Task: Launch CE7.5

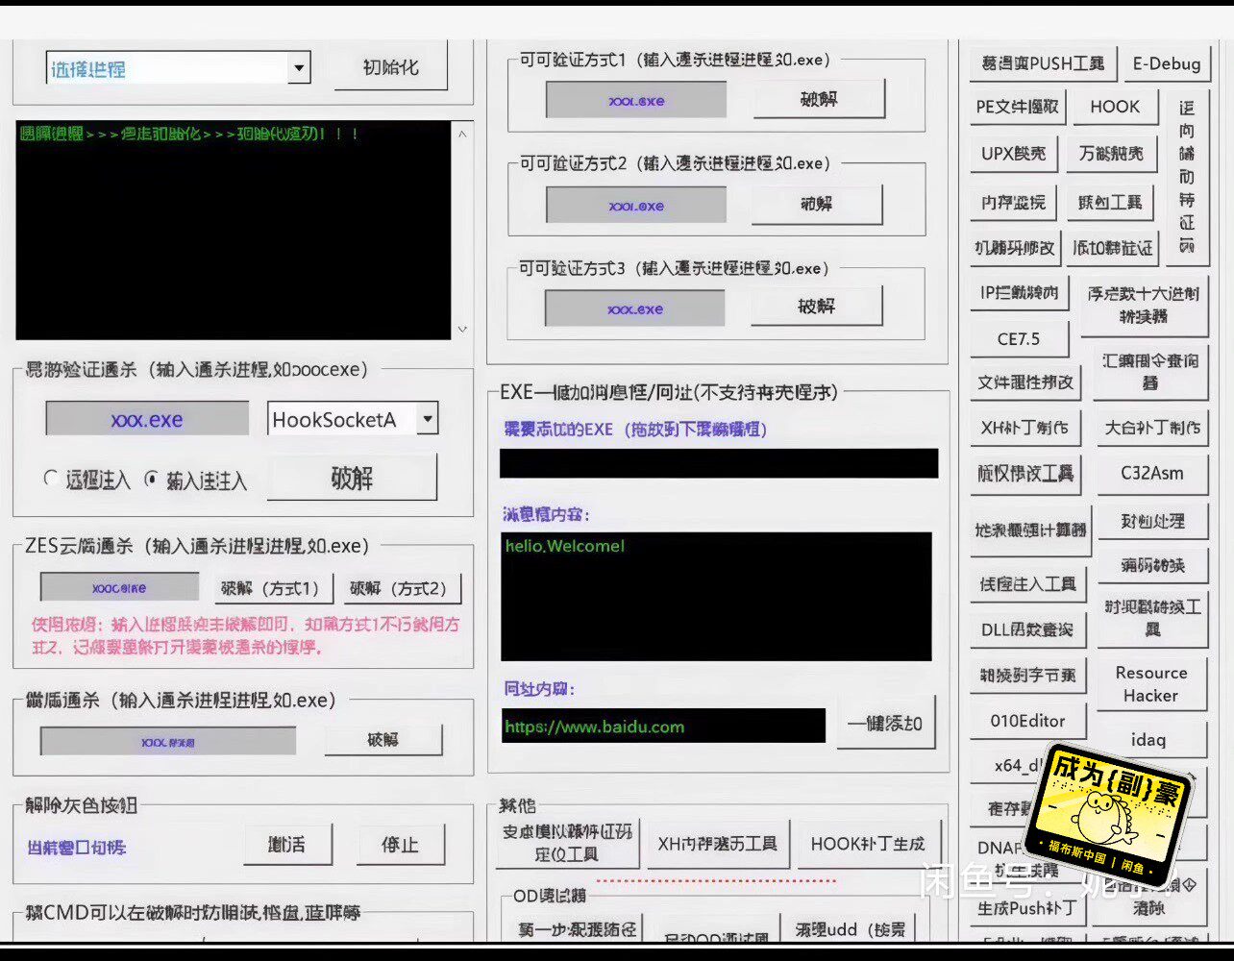Action: (x=1018, y=339)
